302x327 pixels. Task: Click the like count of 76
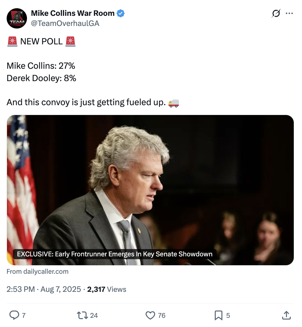click(x=162, y=315)
